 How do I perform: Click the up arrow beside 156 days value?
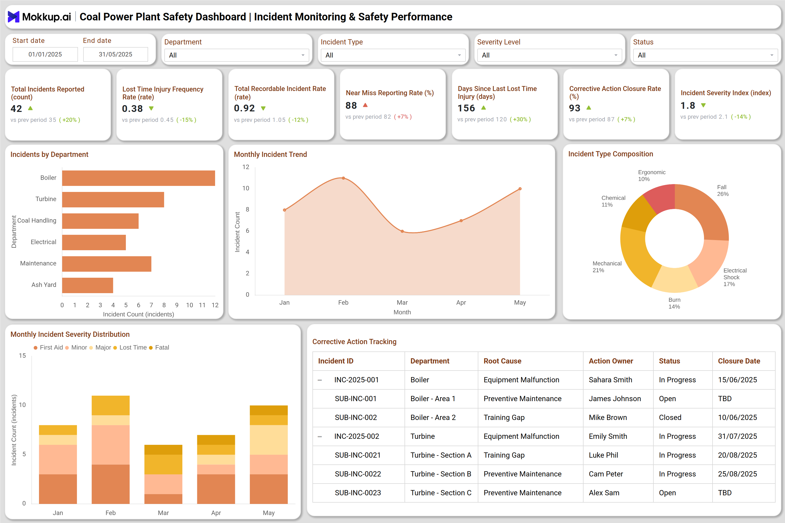point(484,108)
